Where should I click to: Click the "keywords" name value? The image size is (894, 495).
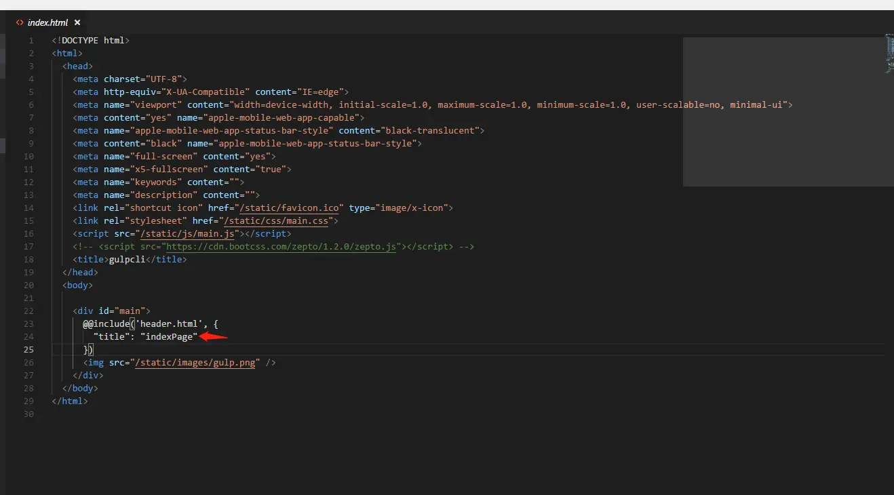coord(156,182)
